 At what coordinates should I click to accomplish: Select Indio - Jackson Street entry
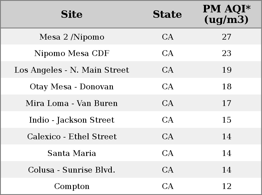click(72, 120)
